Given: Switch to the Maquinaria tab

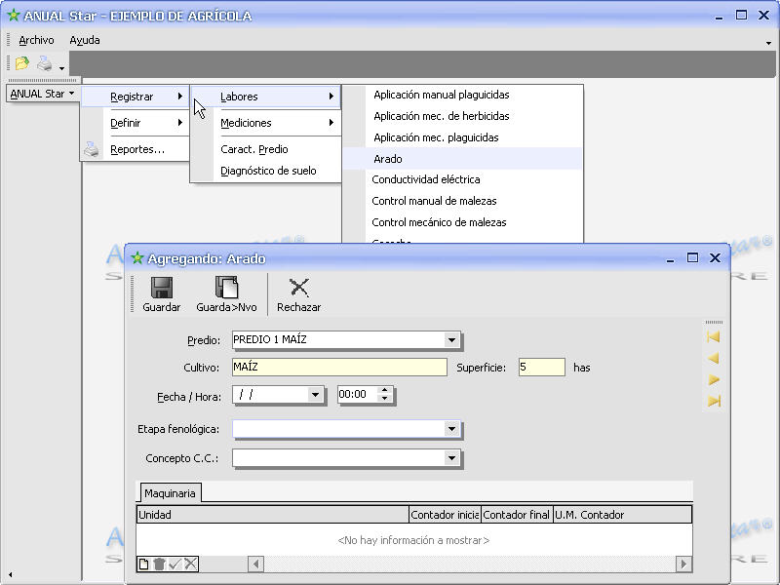Looking at the screenshot, I should [170, 493].
